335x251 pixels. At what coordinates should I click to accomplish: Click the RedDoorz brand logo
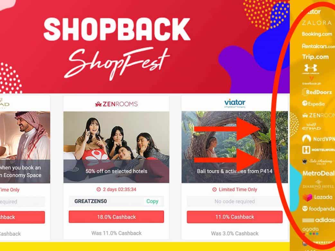pyautogui.click(x=317, y=92)
